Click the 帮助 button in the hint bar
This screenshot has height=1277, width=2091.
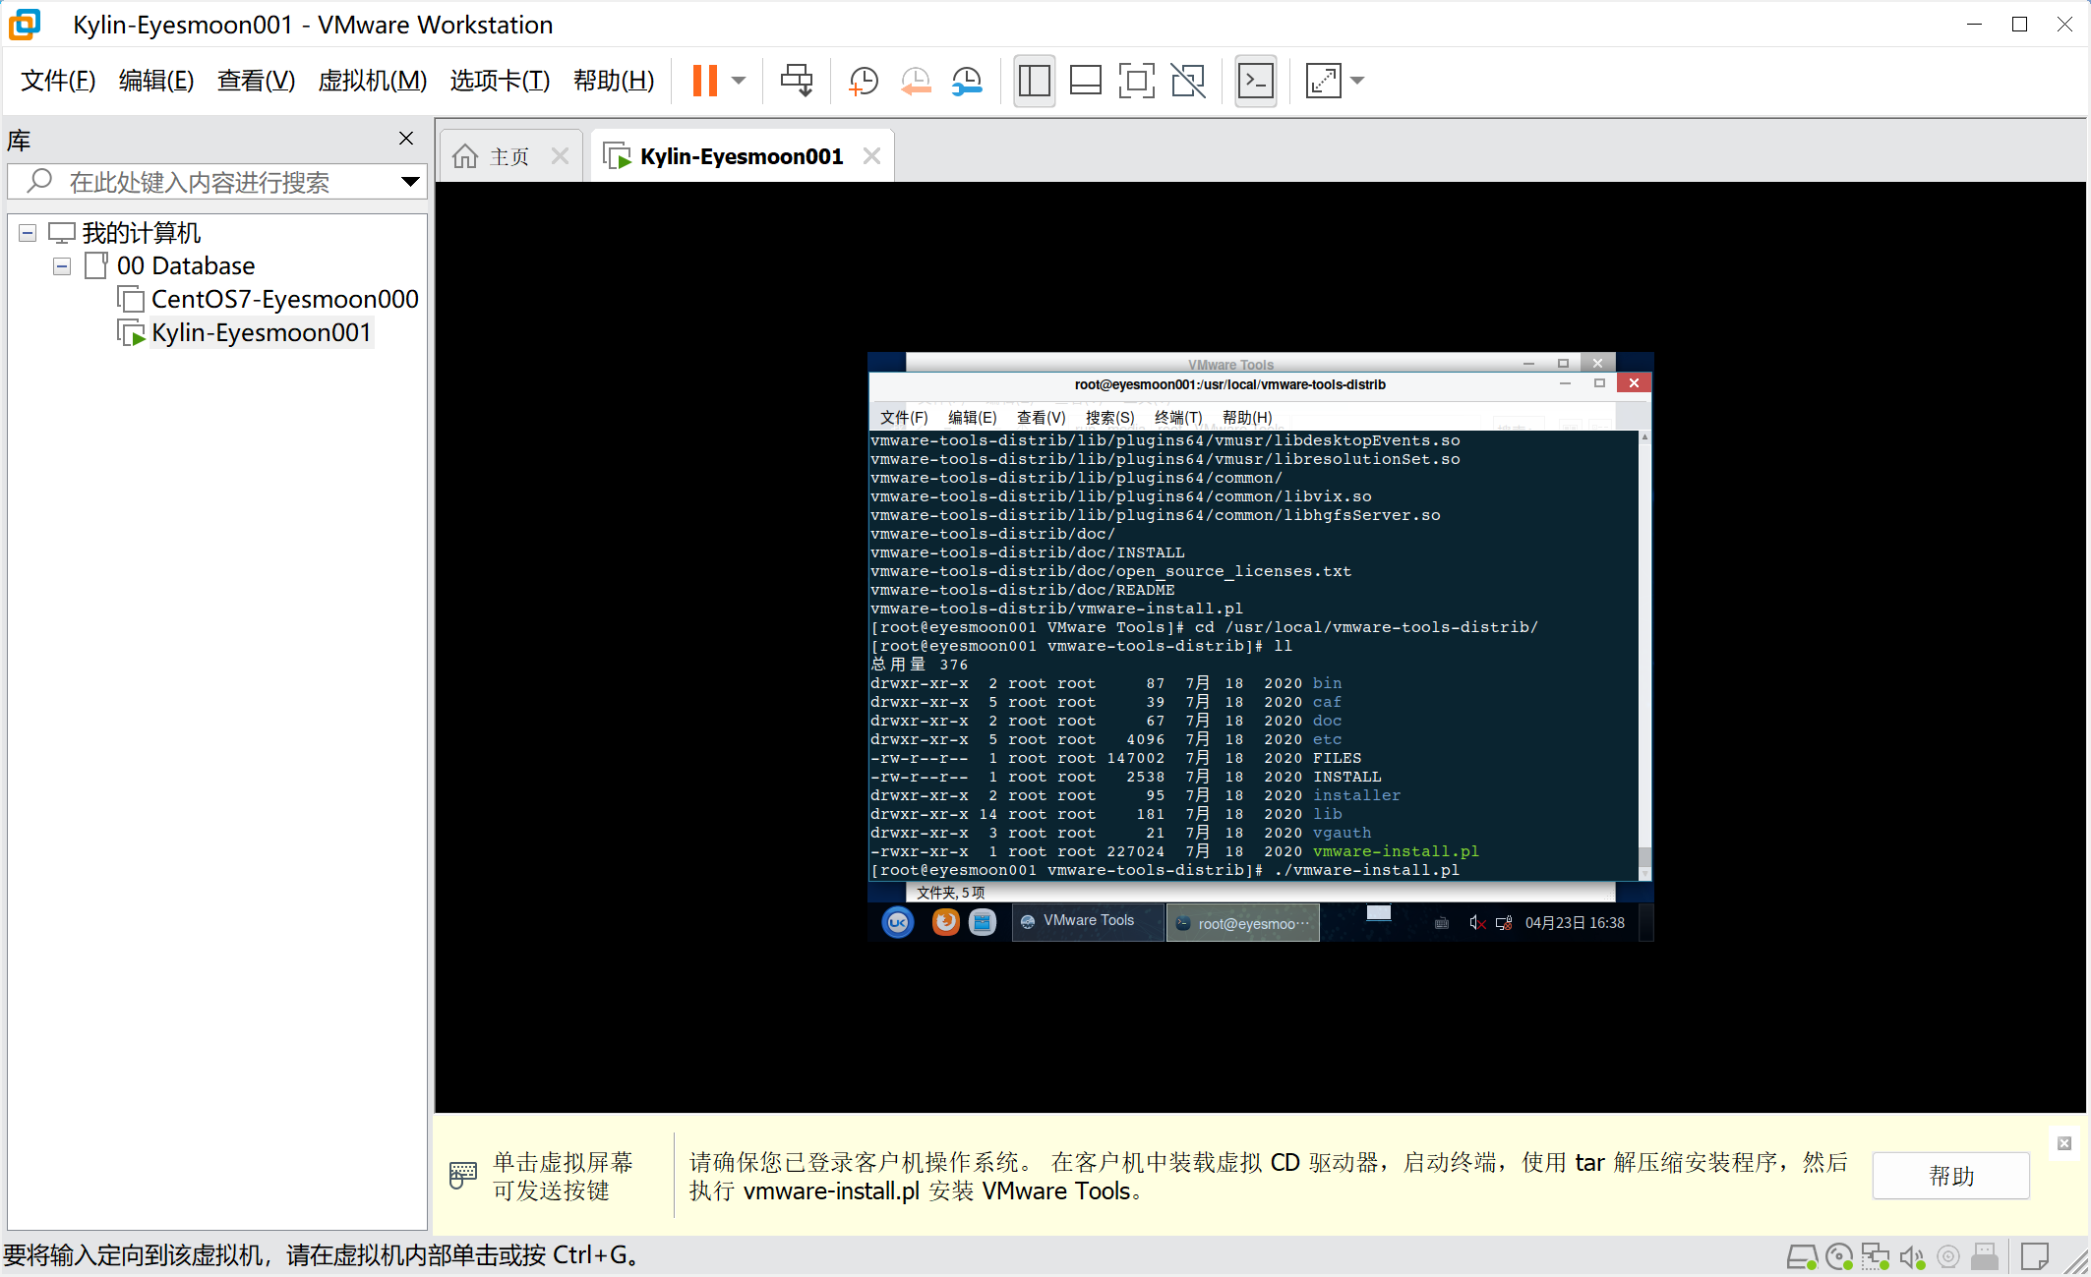click(x=1951, y=1176)
